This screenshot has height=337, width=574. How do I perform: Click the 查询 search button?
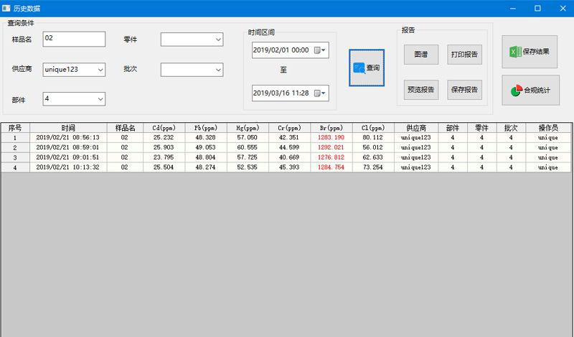click(367, 68)
